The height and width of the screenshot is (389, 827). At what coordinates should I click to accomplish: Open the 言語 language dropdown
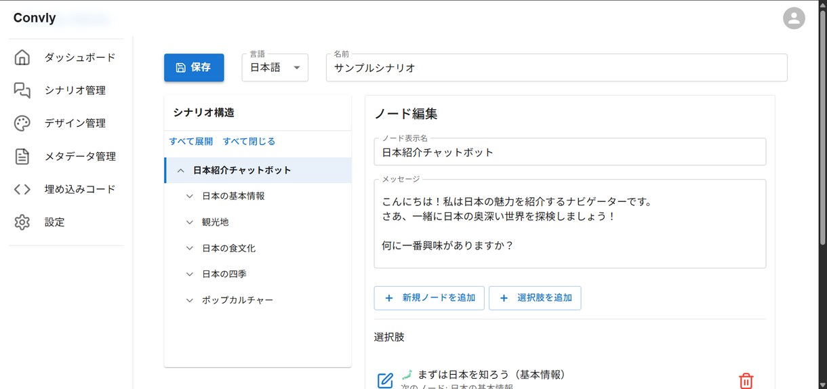[275, 68]
